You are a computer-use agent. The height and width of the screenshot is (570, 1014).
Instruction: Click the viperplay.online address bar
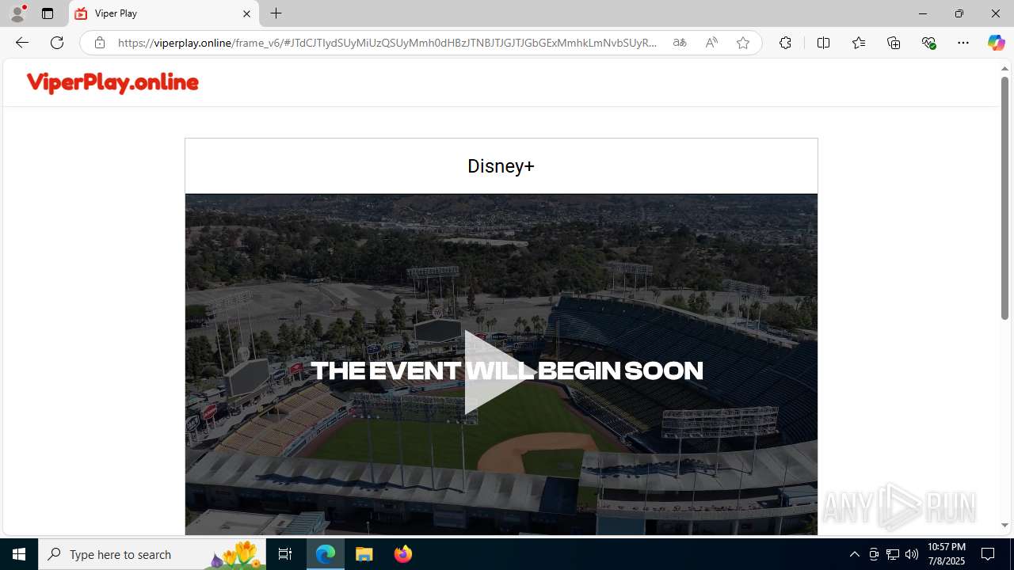point(388,43)
